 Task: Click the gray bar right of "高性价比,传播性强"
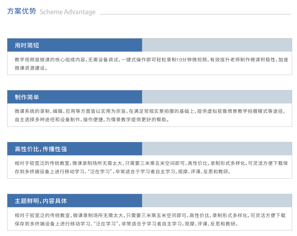(x=217, y=149)
